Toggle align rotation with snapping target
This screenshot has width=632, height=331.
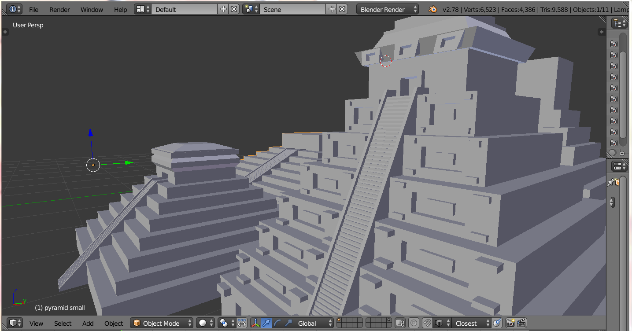click(497, 323)
